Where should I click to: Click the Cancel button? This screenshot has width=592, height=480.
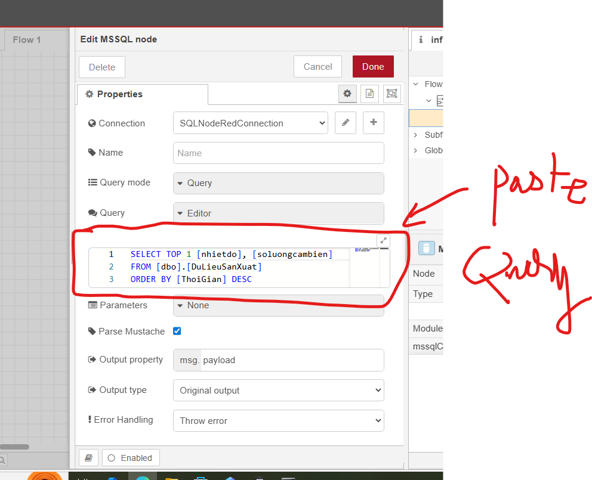click(317, 67)
